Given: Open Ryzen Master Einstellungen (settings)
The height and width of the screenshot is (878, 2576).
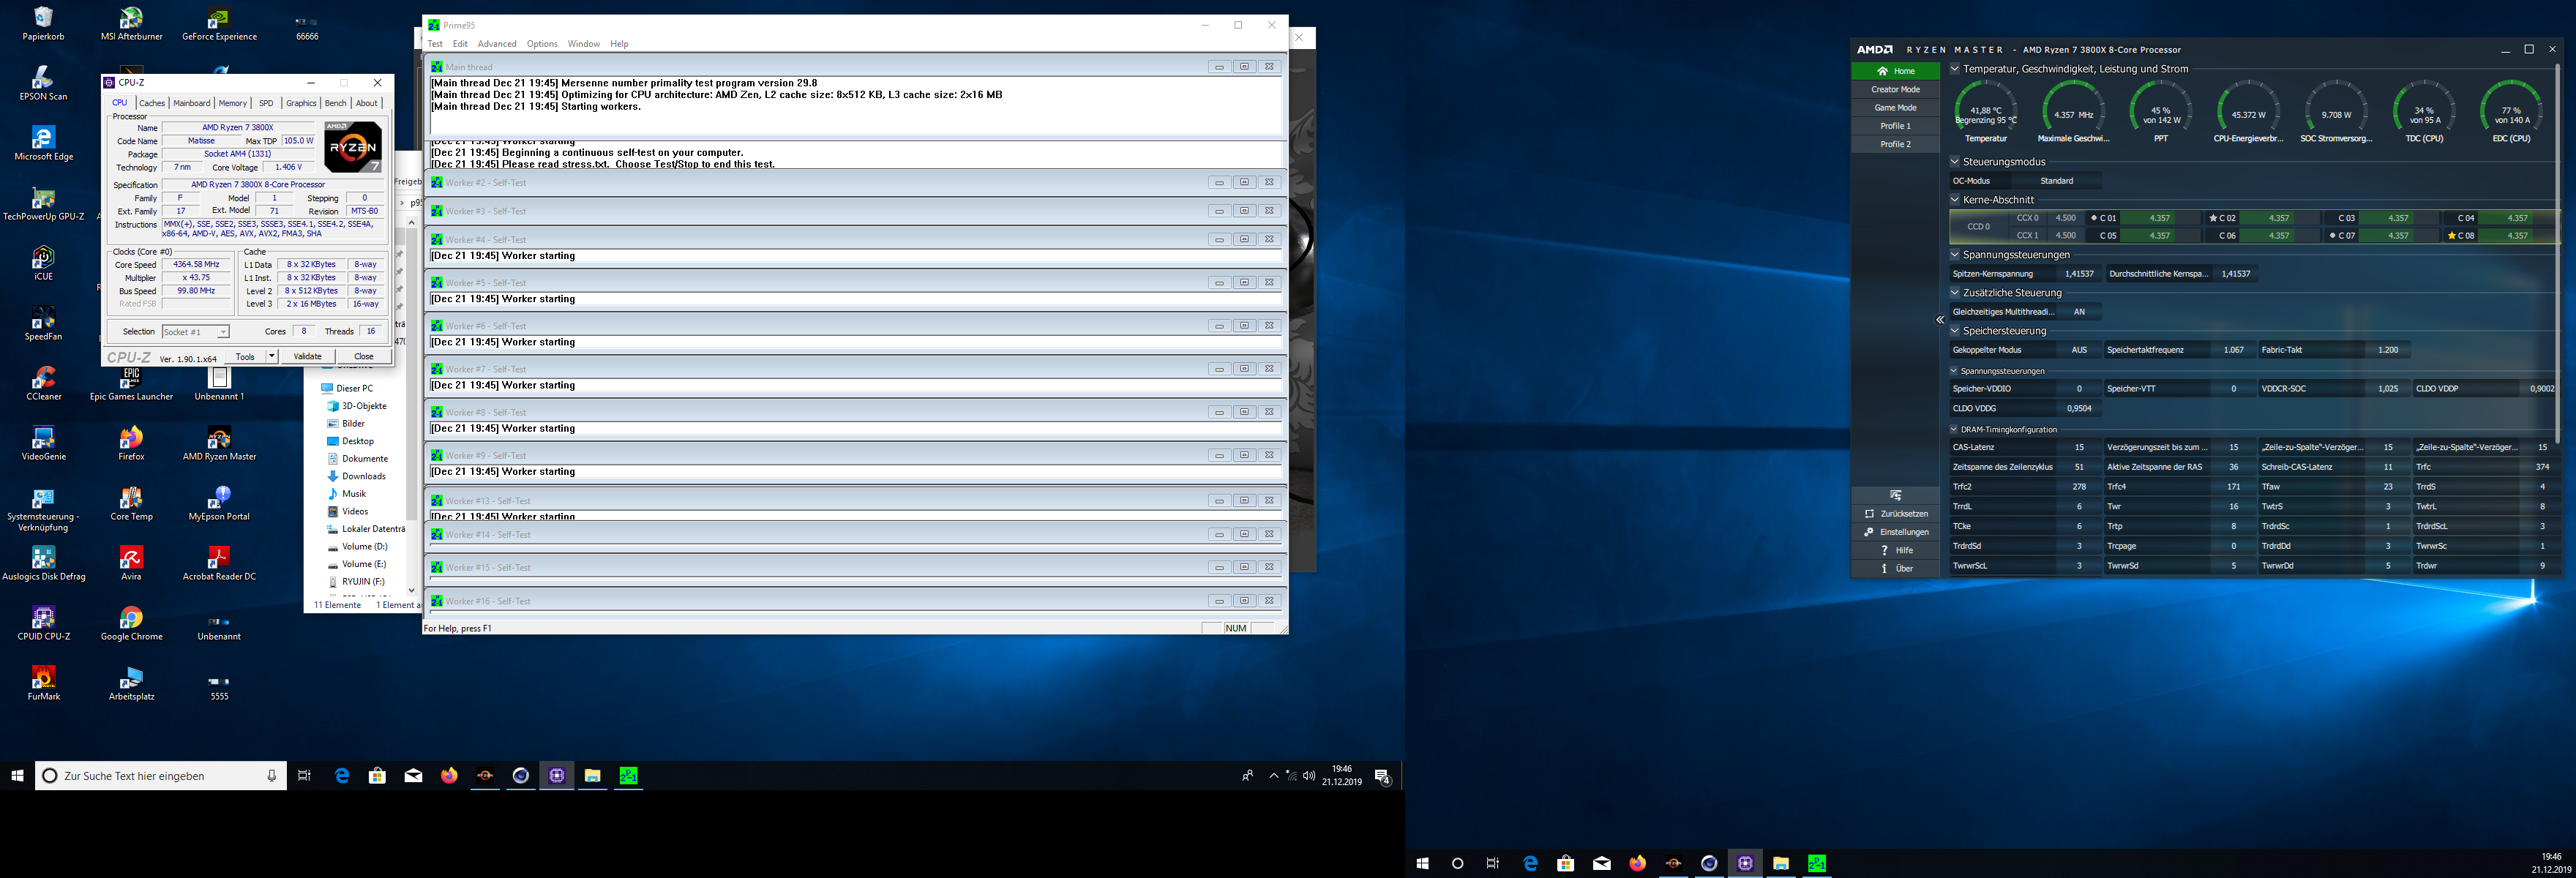Looking at the screenshot, I should pyautogui.click(x=1896, y=531).
